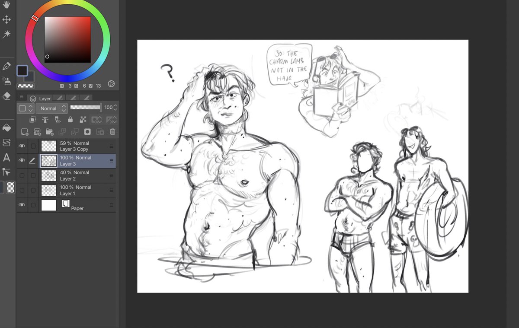The width and height of the screenshot is (519, 328).
Task: Hide Layer 3 with its eye icon
Action: coord(22,161)
